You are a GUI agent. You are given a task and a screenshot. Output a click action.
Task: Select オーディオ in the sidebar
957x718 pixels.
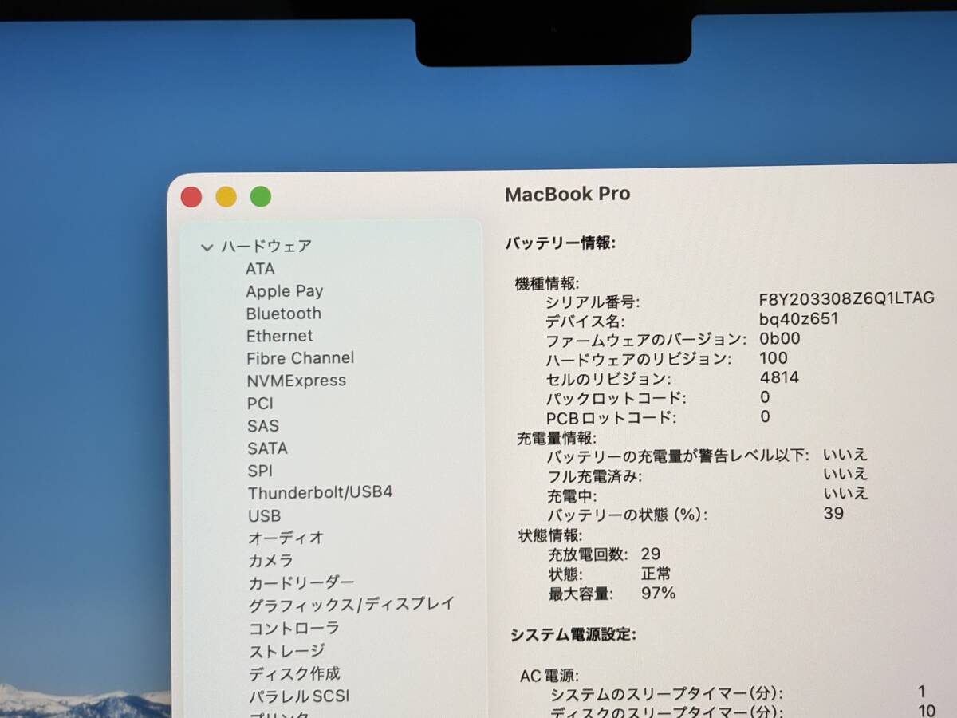(286, 538)
